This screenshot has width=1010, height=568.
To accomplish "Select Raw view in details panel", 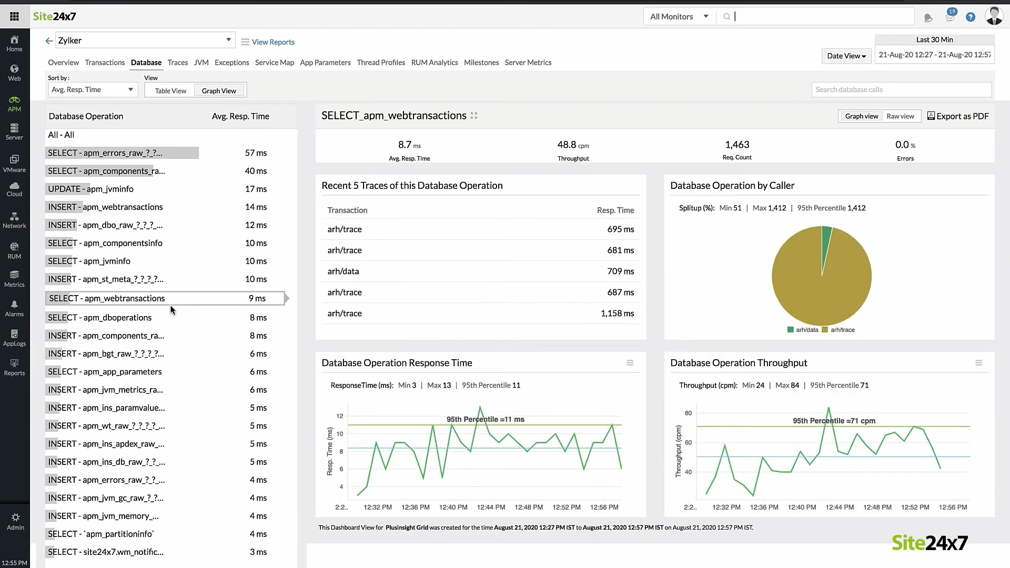I will tap(900, 116).
